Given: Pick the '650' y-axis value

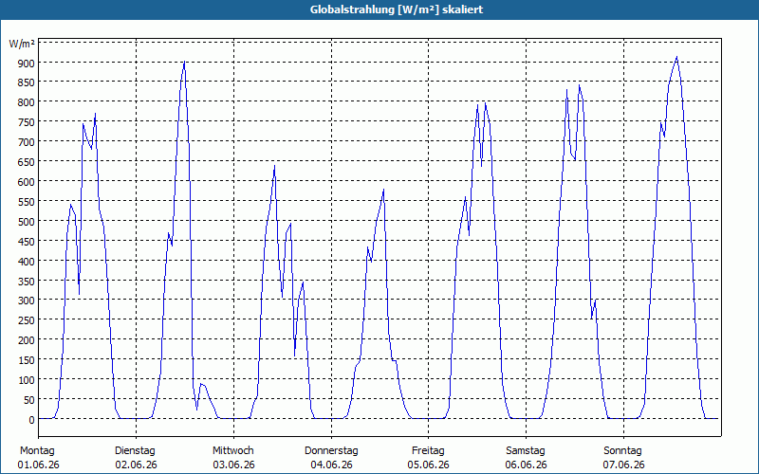Looking at the screenshot, I should point(27,162).
